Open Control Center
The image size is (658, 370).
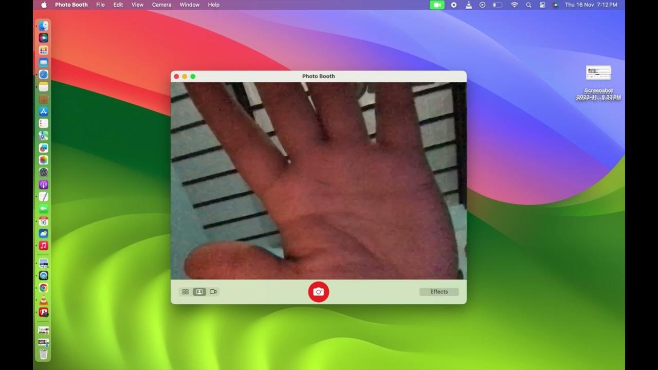542,5
